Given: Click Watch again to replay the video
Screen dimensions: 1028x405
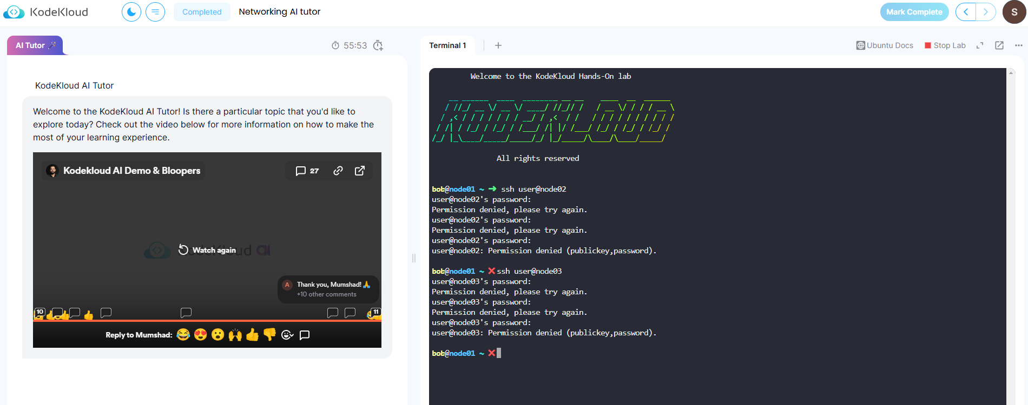Looking at the screenshot, I should 207,250.
